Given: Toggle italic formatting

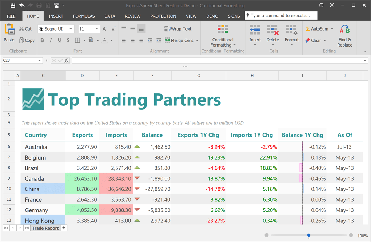Looking at the screenshot, I should pyautogui.click(x=51, y=40).
